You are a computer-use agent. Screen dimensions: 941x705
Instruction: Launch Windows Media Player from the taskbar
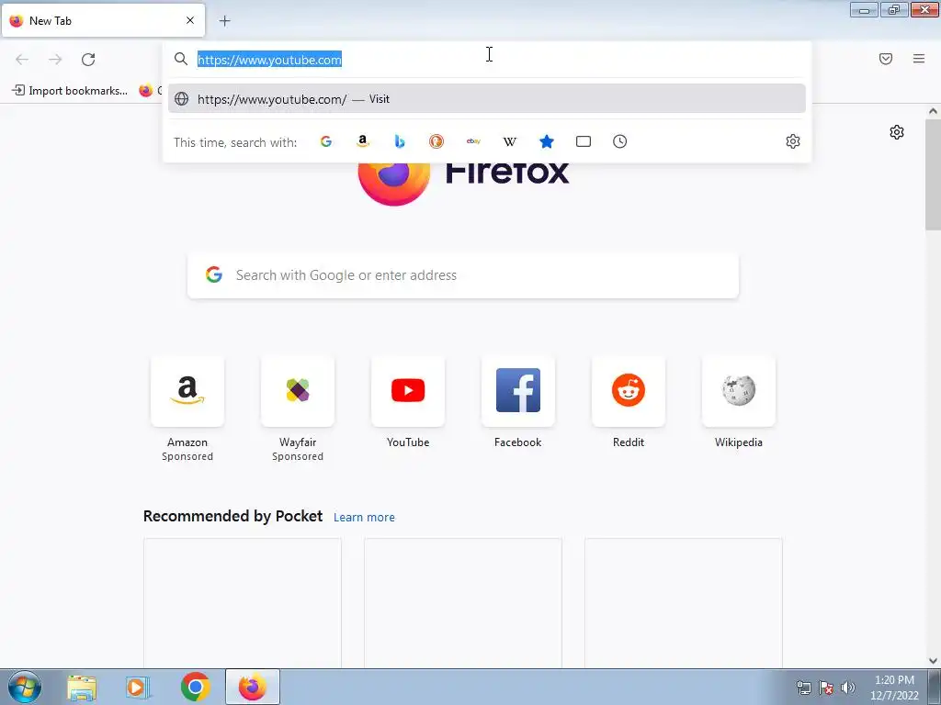click(138, 687)
